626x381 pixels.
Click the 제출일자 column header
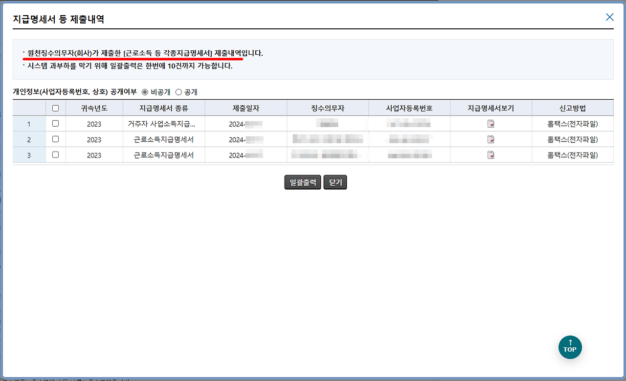246,108
